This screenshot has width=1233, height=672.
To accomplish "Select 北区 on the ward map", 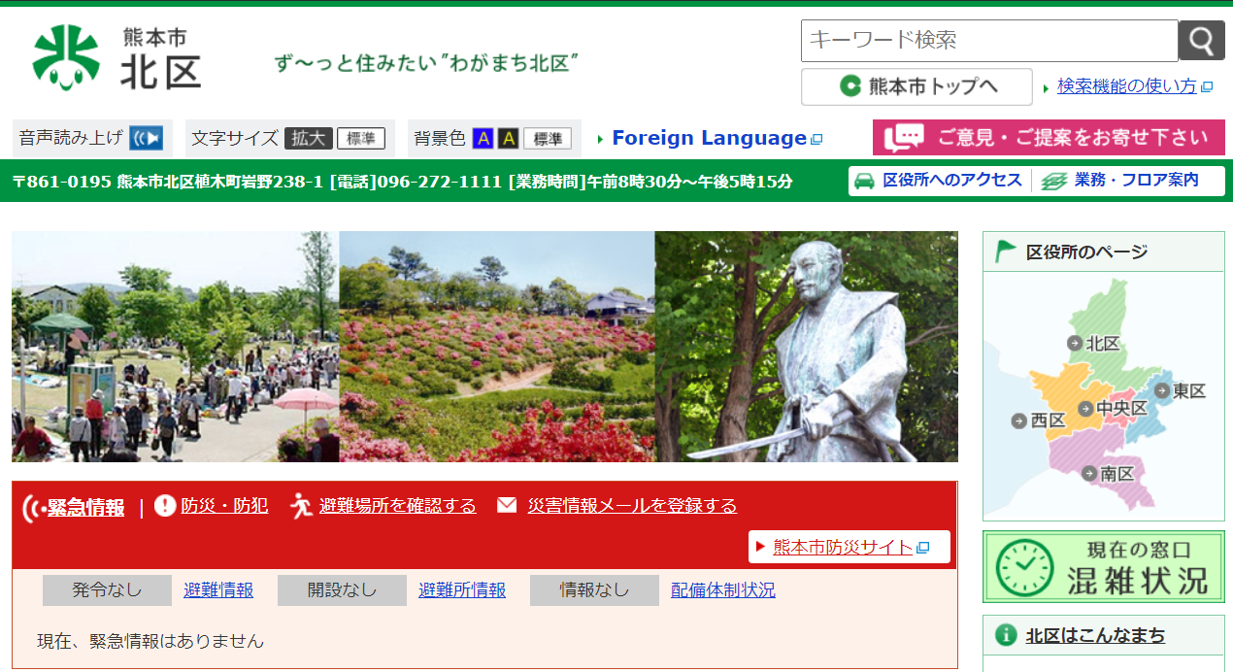I will click(1094, 343).
